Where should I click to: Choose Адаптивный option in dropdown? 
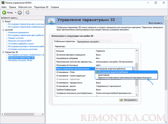pyautogui.click(x=126, y=75)
